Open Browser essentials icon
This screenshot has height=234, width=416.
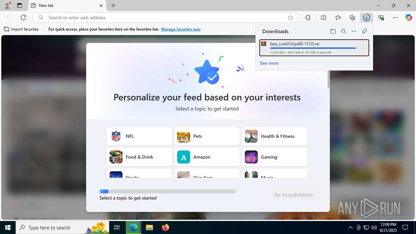pos(381,18)
